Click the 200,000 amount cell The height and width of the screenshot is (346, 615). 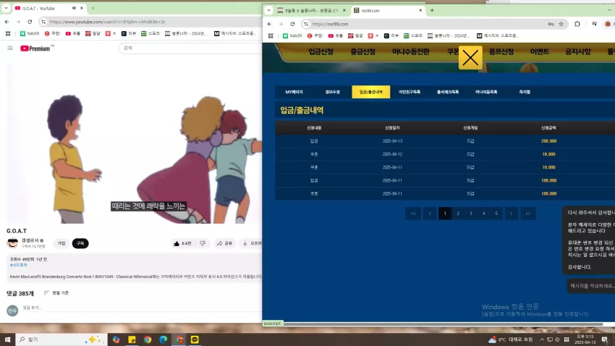click(x=548, y=141)
